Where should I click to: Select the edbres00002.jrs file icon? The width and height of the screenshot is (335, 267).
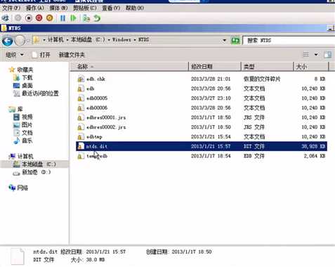pyautogui.click(x=81, y=127)
